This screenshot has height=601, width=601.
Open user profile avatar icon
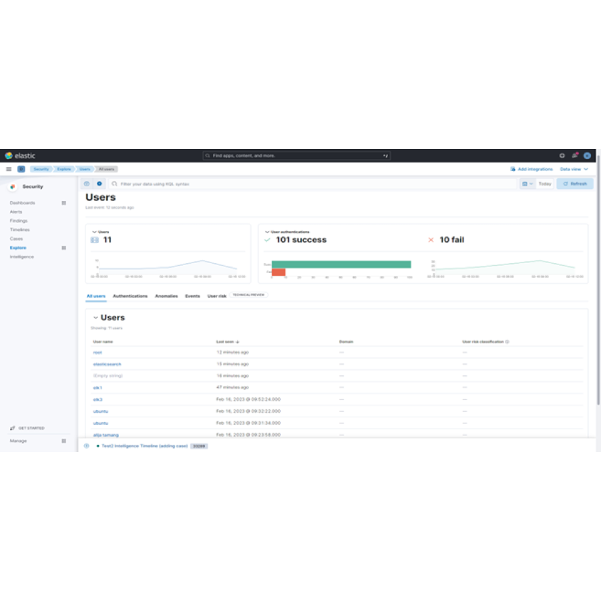[x=586, y=155]
